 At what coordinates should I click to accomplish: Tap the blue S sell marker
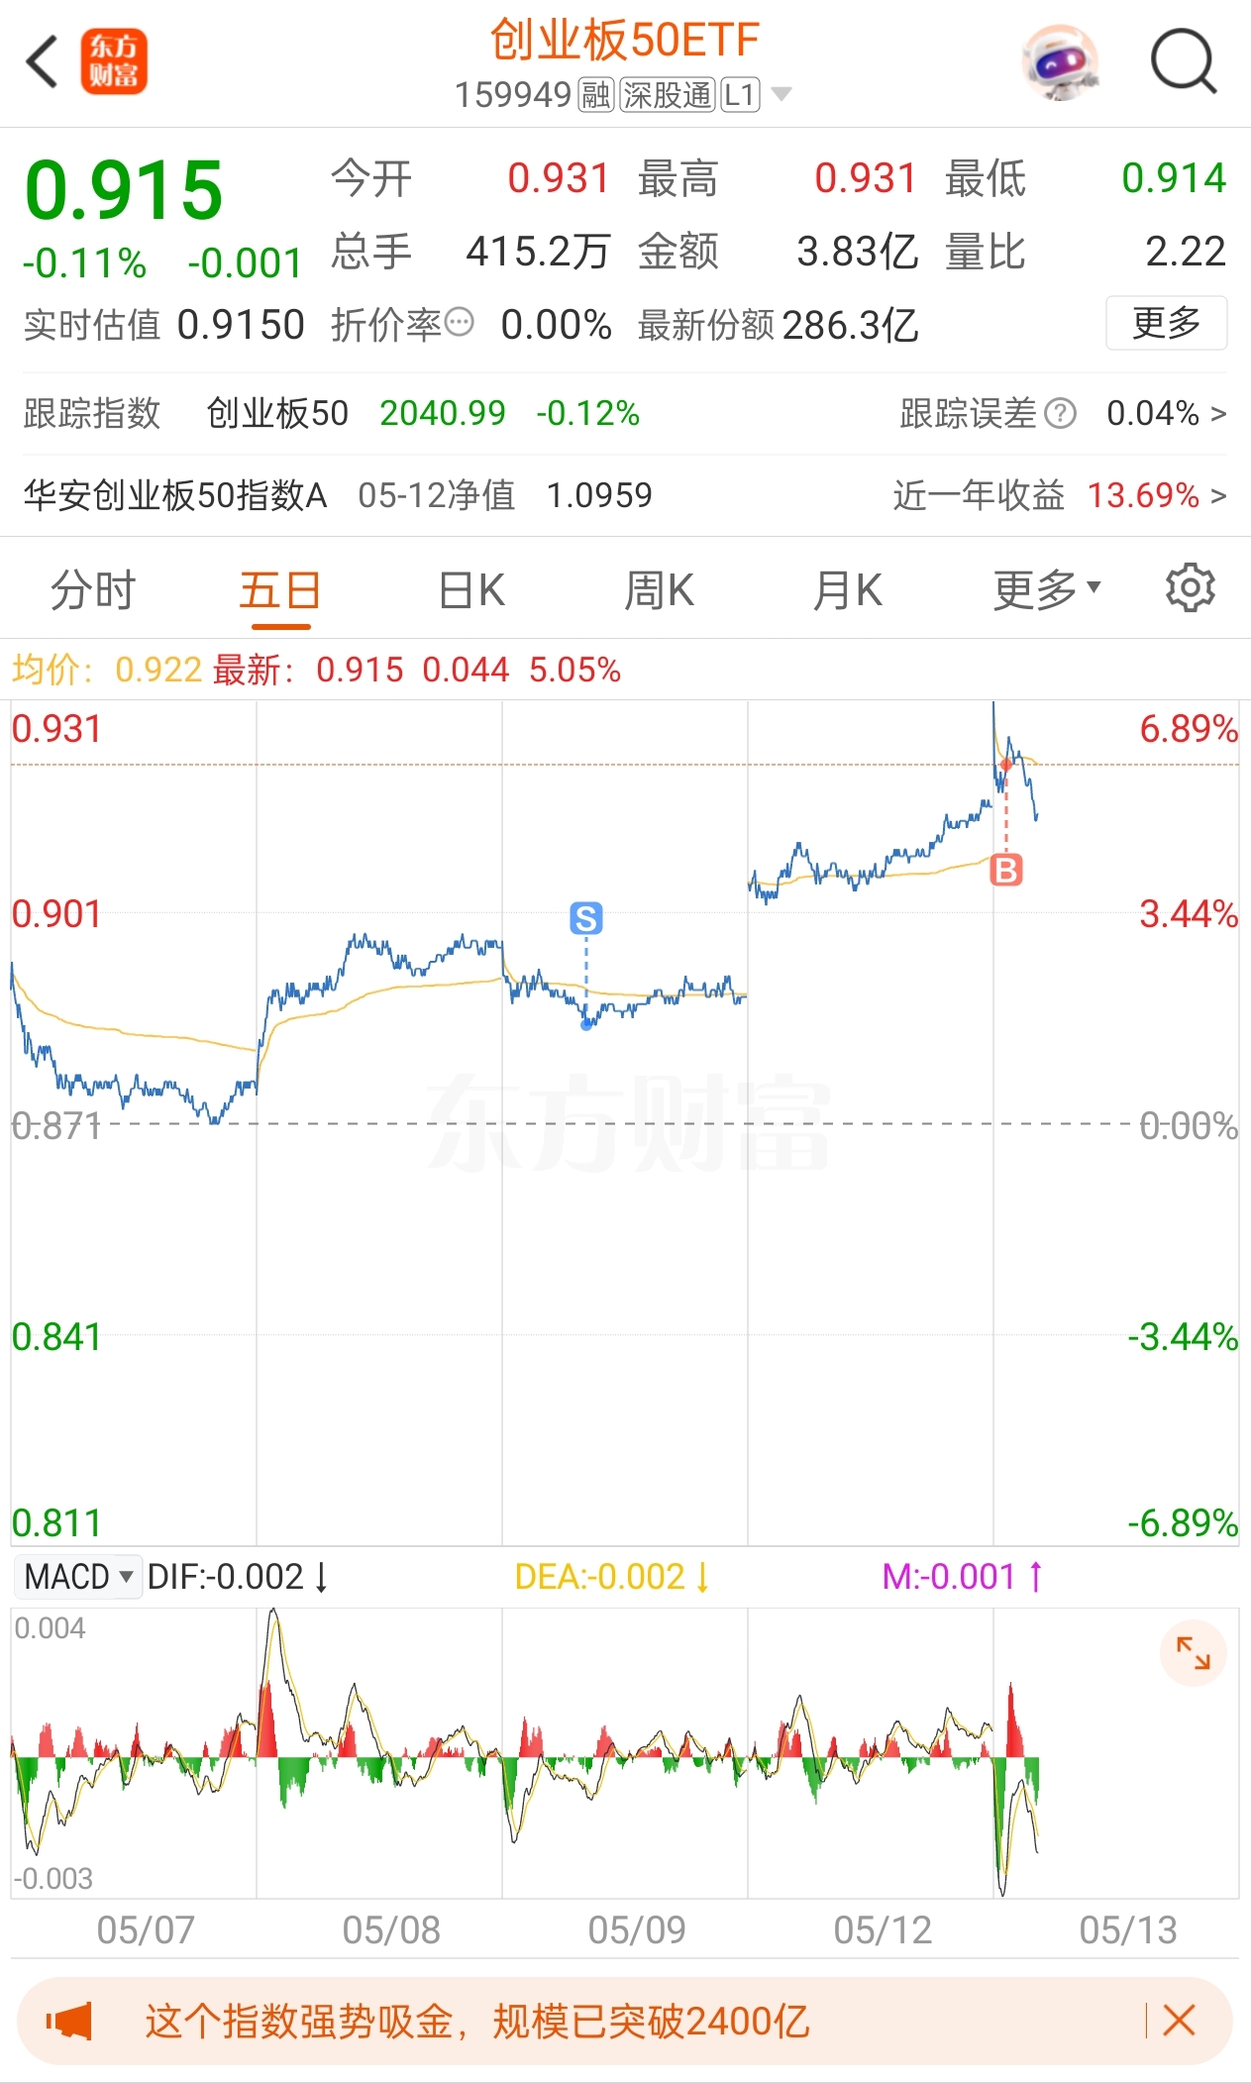coord(586,919)
